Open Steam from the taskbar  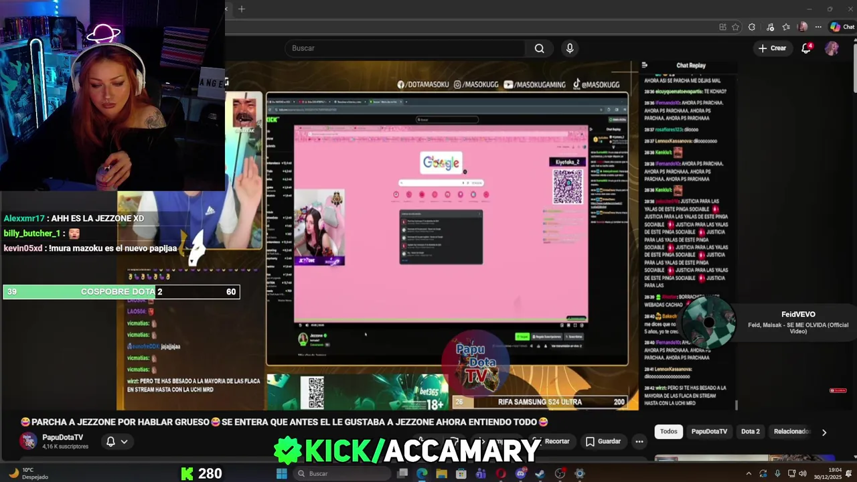(x=540, y=473)
